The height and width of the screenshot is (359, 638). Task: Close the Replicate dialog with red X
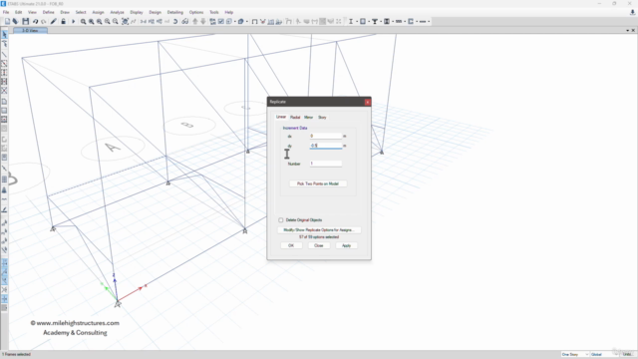point(368,102)
